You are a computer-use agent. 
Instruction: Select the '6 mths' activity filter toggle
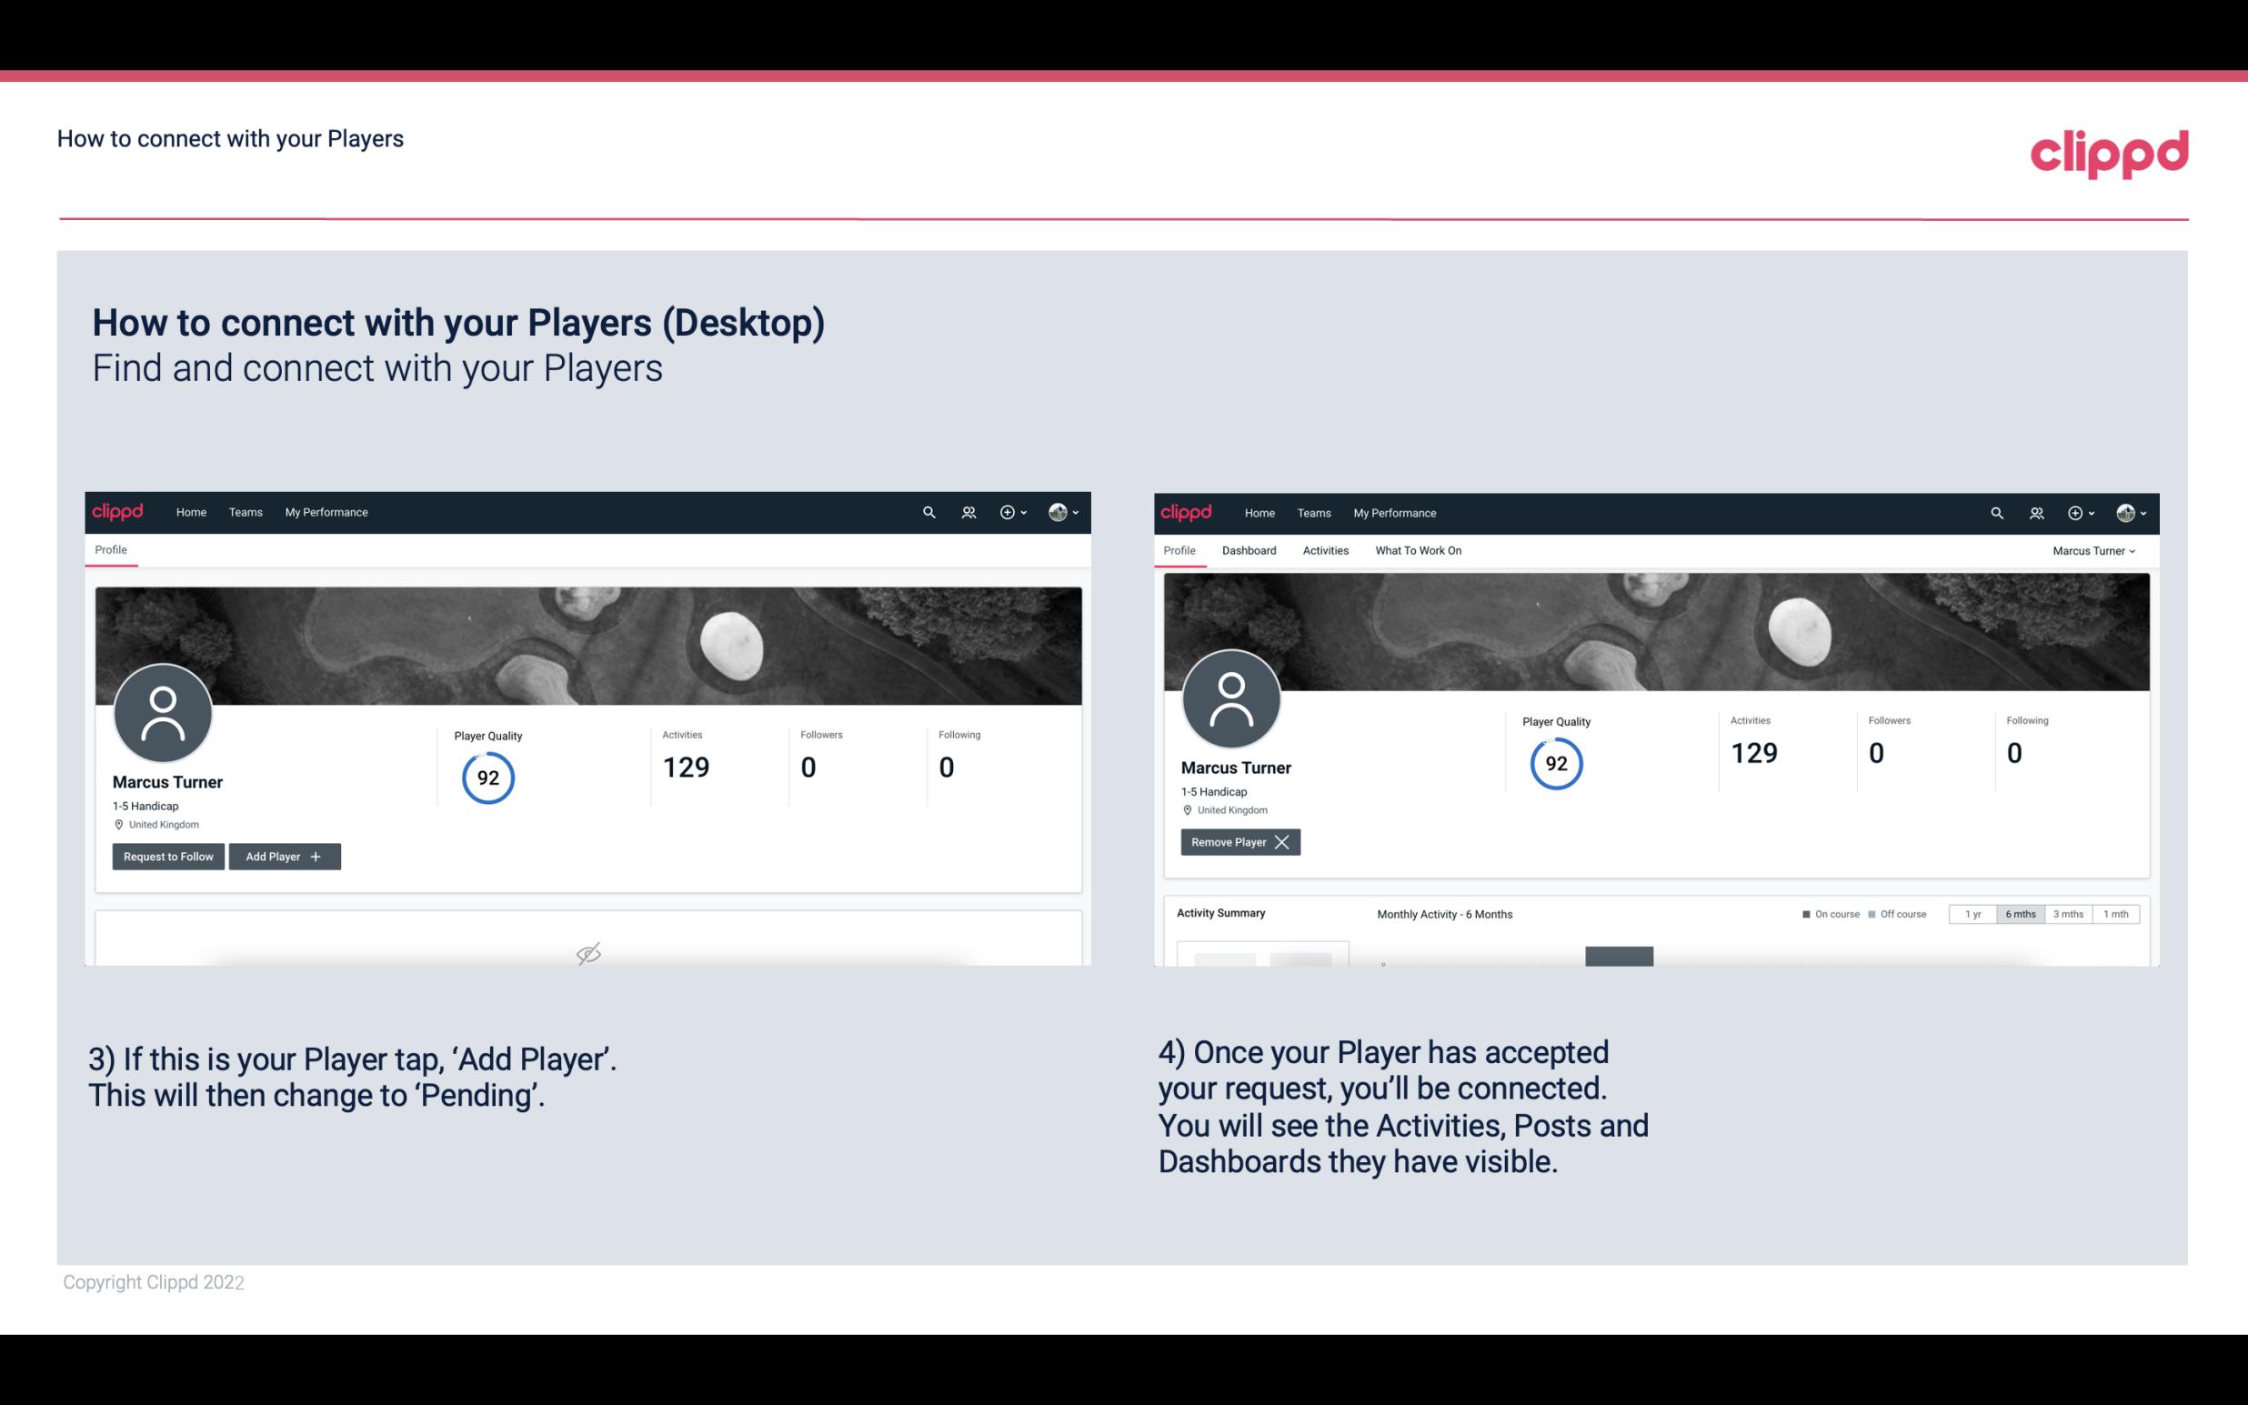(x=2022, y=915)
